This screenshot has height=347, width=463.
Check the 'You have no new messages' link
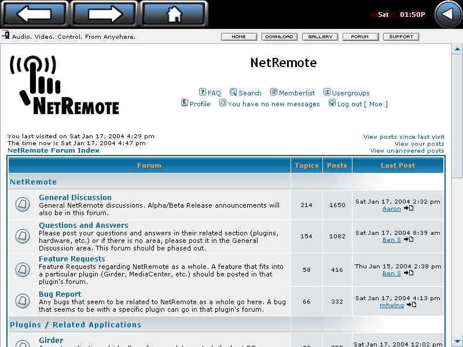tap(274, 104)
